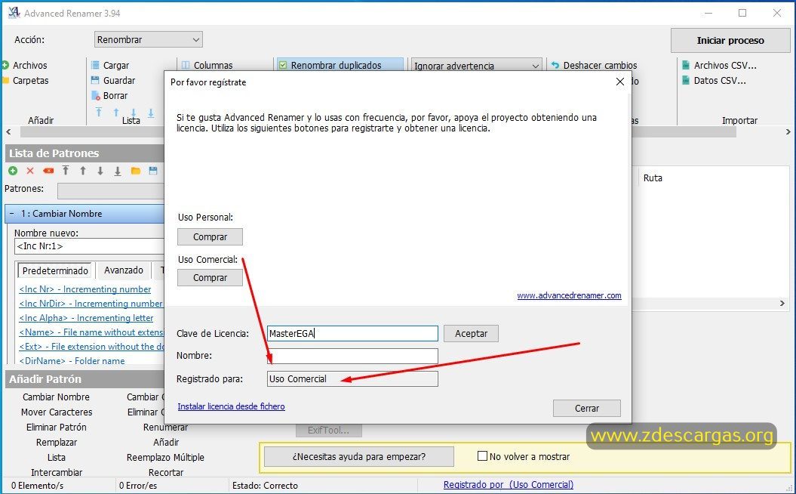Remove pattern with red X icon
This screenshot has width=796, height=494.
30,171
